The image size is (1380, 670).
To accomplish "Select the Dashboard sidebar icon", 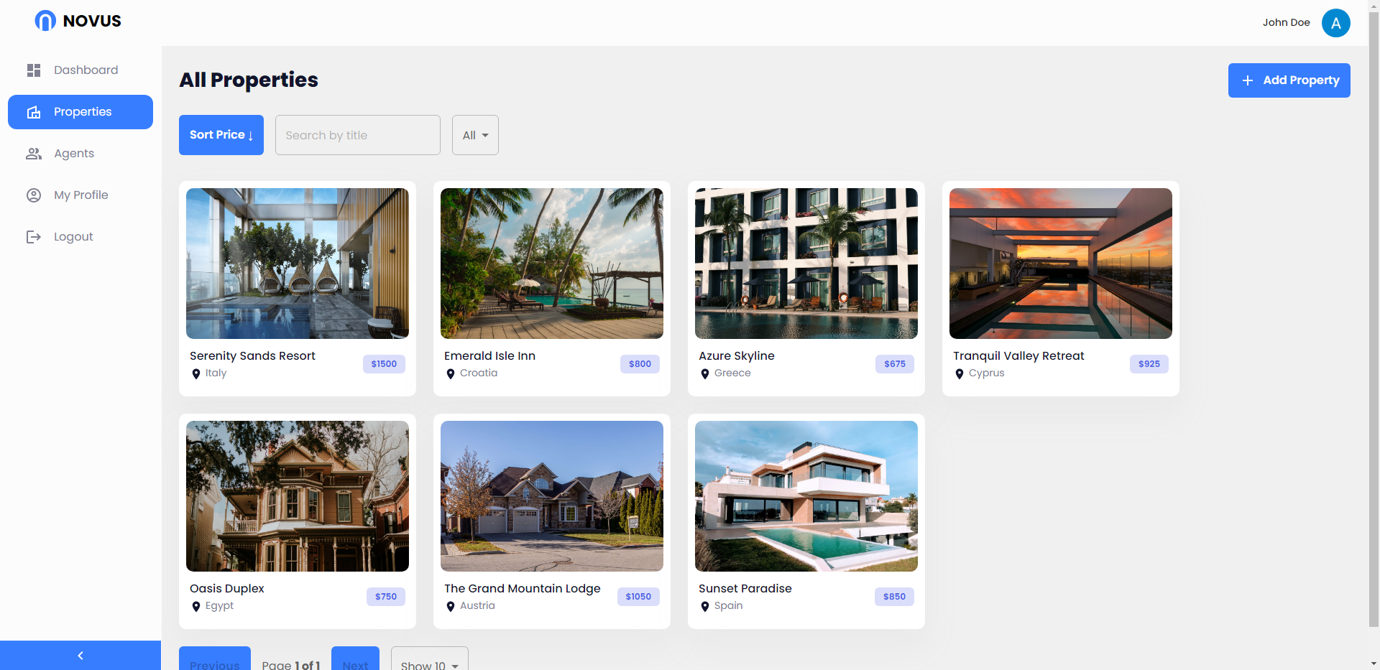I will (x=33, y=70).
